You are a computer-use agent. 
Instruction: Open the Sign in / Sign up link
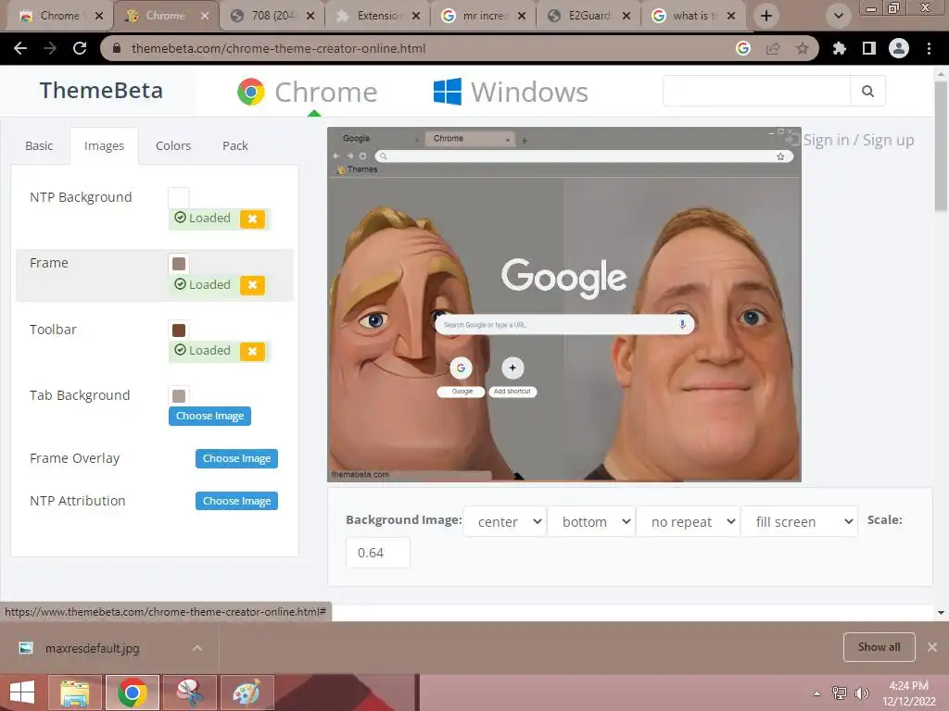click(858, 141)
